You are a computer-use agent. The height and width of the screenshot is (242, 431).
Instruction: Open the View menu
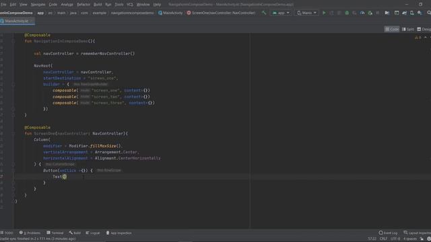23,5
